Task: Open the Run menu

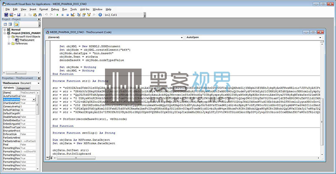Action: pos(65,9)
